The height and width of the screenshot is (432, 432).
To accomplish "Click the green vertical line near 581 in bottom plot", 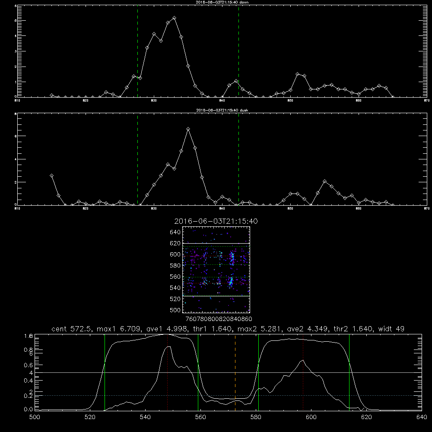I will tap(258, 372).
